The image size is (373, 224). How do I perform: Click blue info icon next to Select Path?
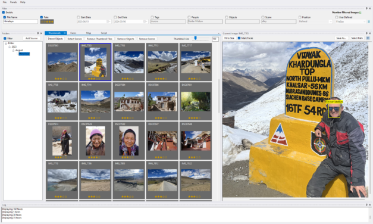tap(368, 38)
